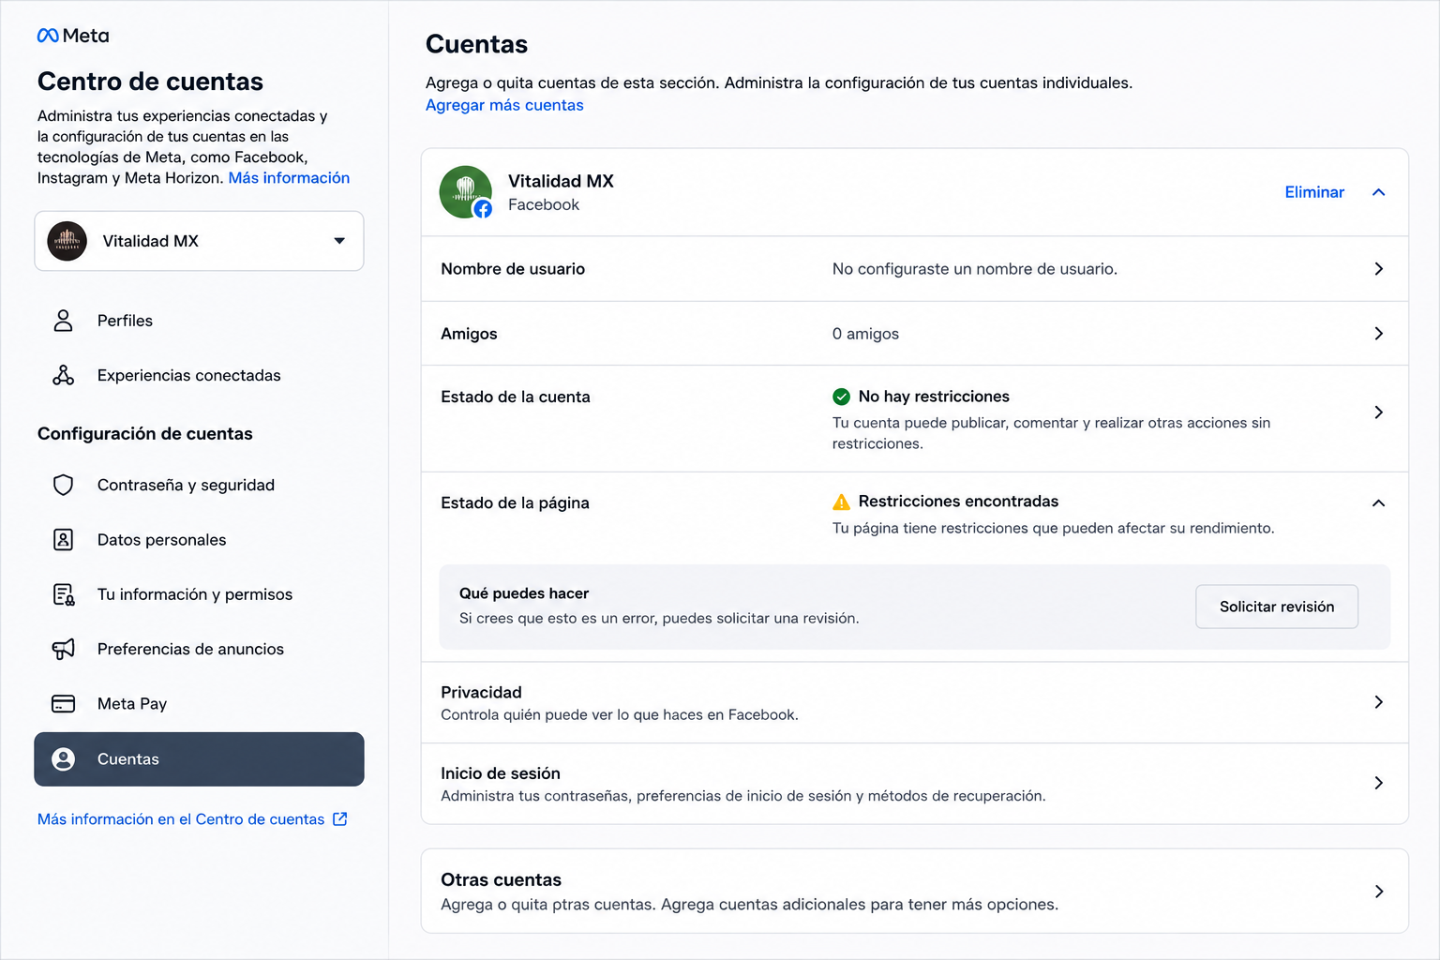The height and width of the screenshot is (960, 1440).
Task: Click the Agregar más cuentas link
Action: pyautogui.click(x=504, y=105)
